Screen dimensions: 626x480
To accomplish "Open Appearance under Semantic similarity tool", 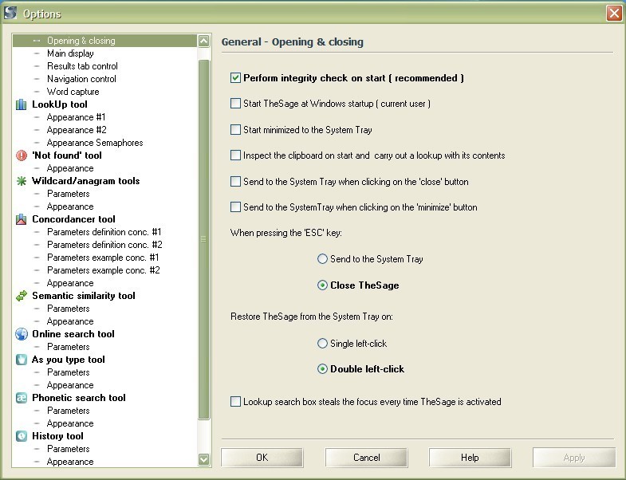I will (x=70, y=321).
